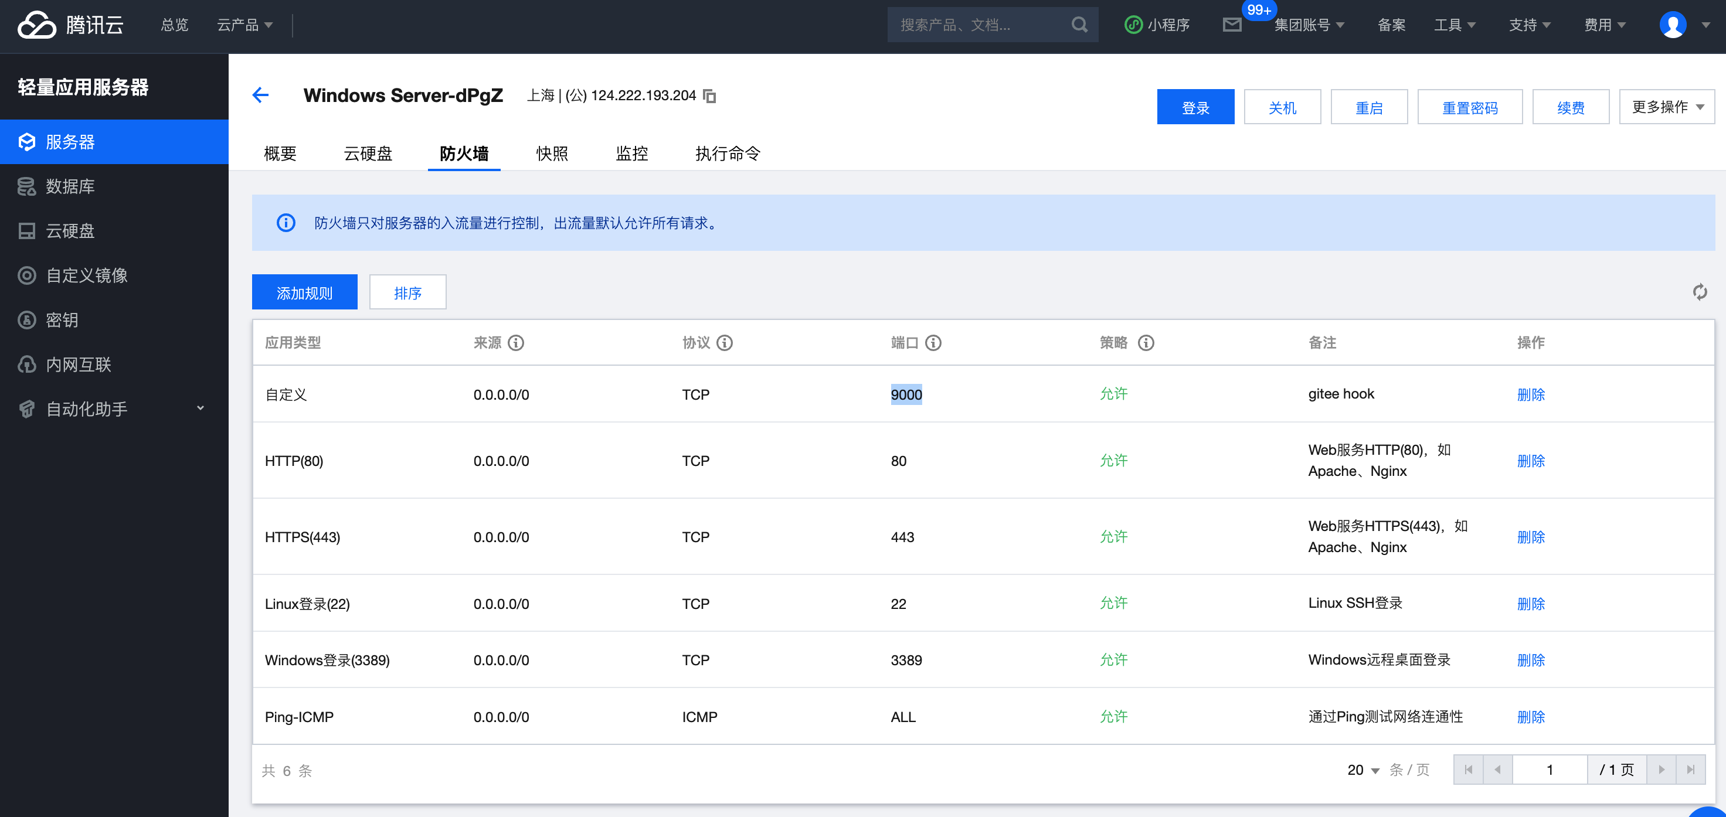Click the refresh icon above firewall table
Image resolution: width=1726 pixels, height=817 pixels.
(x=1699, y=292)
